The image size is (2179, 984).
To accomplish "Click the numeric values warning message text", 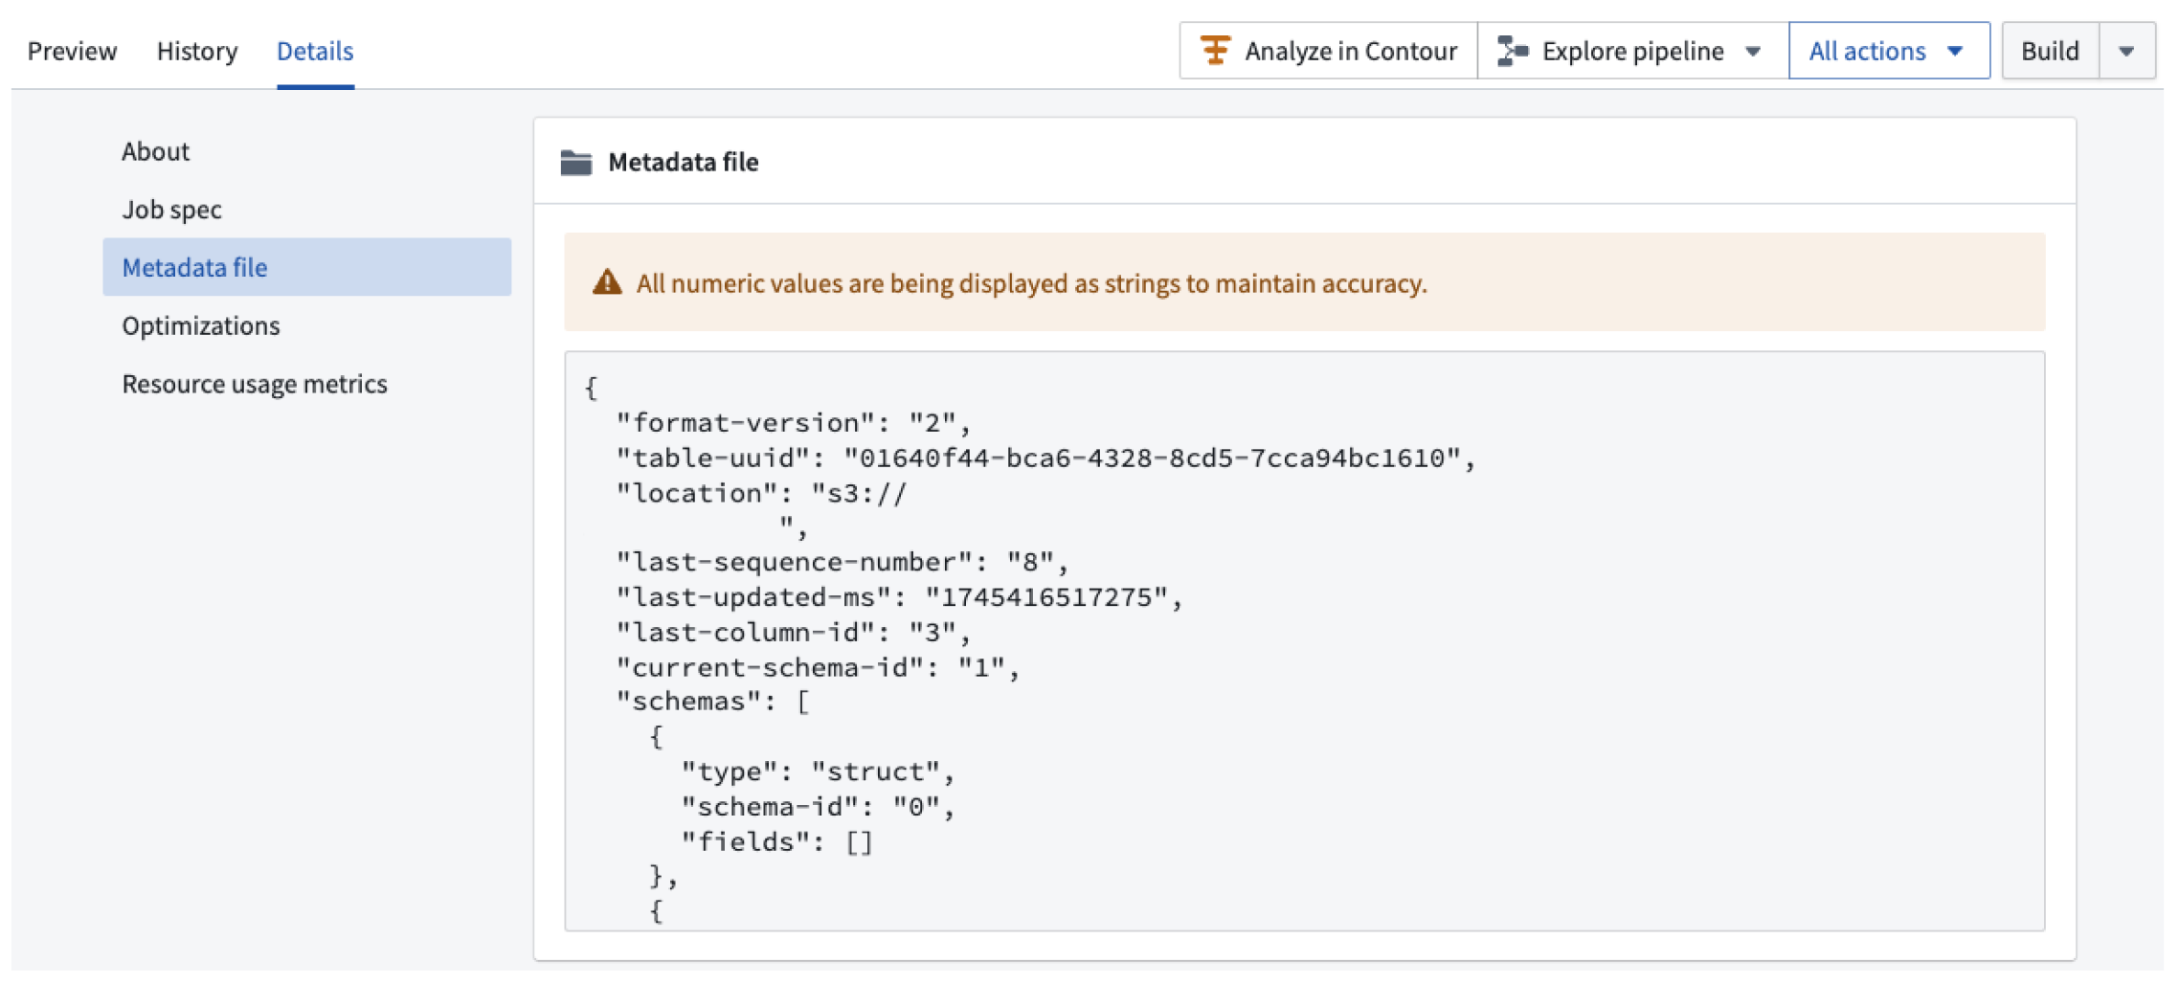I will [x=1031, y=283].
